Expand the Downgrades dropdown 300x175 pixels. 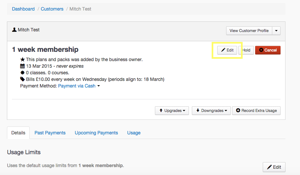(211, 111)
